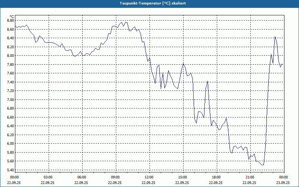Click the "°C" unit label above the y-axis

12,17
